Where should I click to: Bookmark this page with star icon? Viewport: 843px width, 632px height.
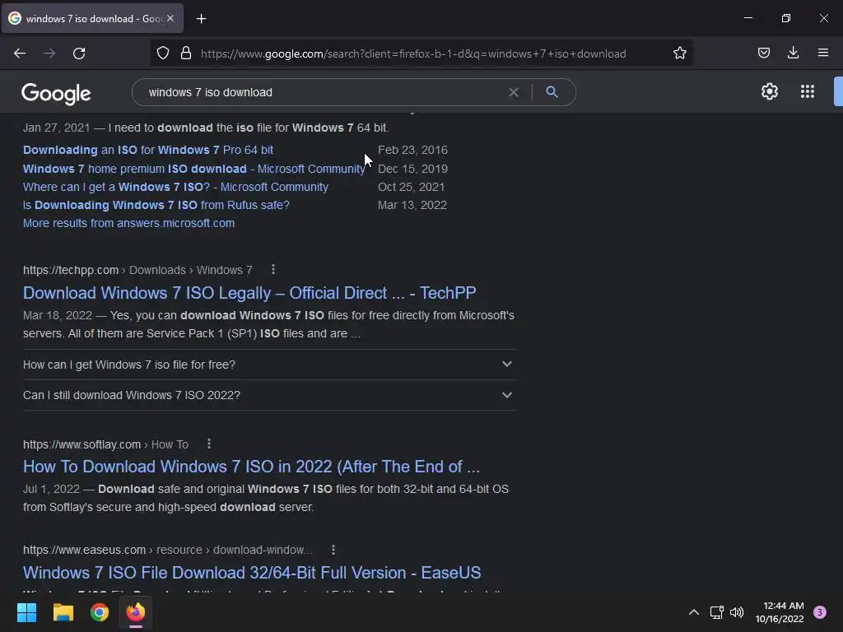(x=679, y=53)
